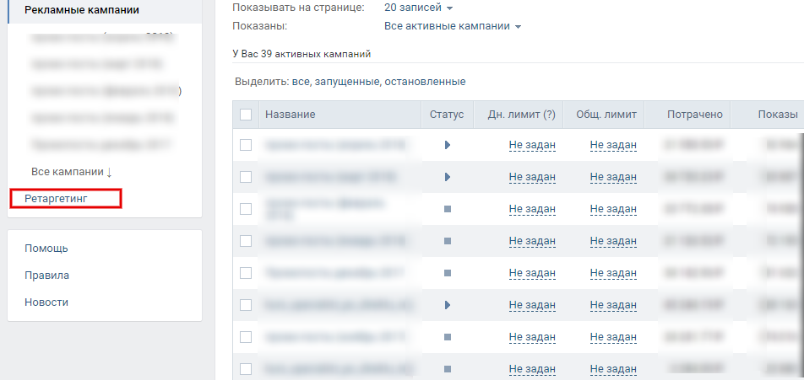Open the 'Все активные кампании' filter dropdown
Image resolution: width=804 pixels, height=380 pixels.
(453, 26)
